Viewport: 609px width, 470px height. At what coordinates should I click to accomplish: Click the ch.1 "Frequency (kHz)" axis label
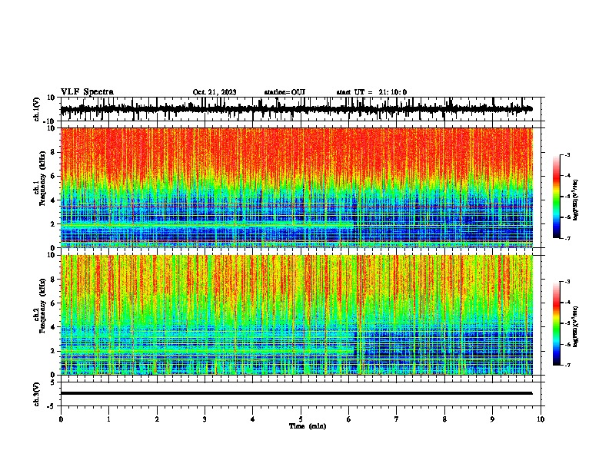42,178
